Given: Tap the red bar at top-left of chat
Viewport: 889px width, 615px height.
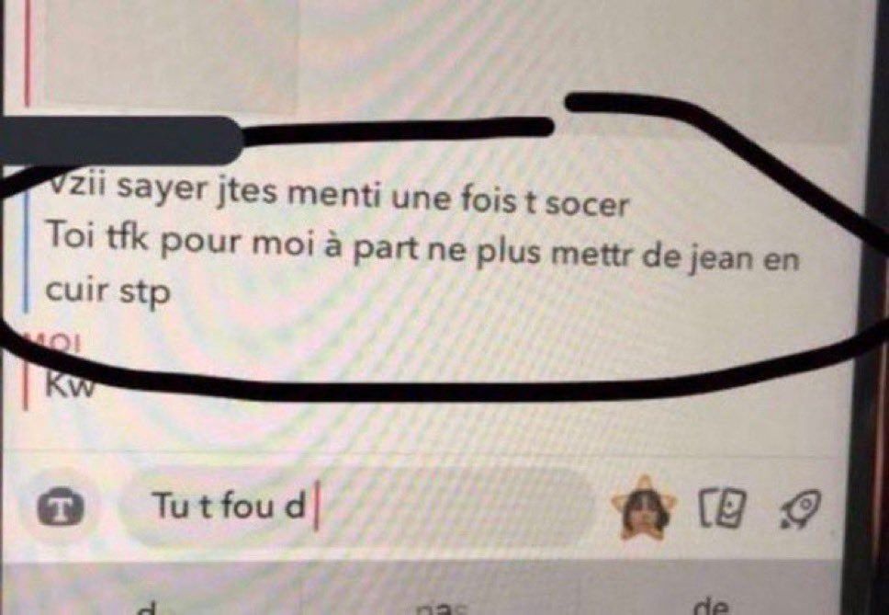Looking at the screenshot, I should 28,52.
